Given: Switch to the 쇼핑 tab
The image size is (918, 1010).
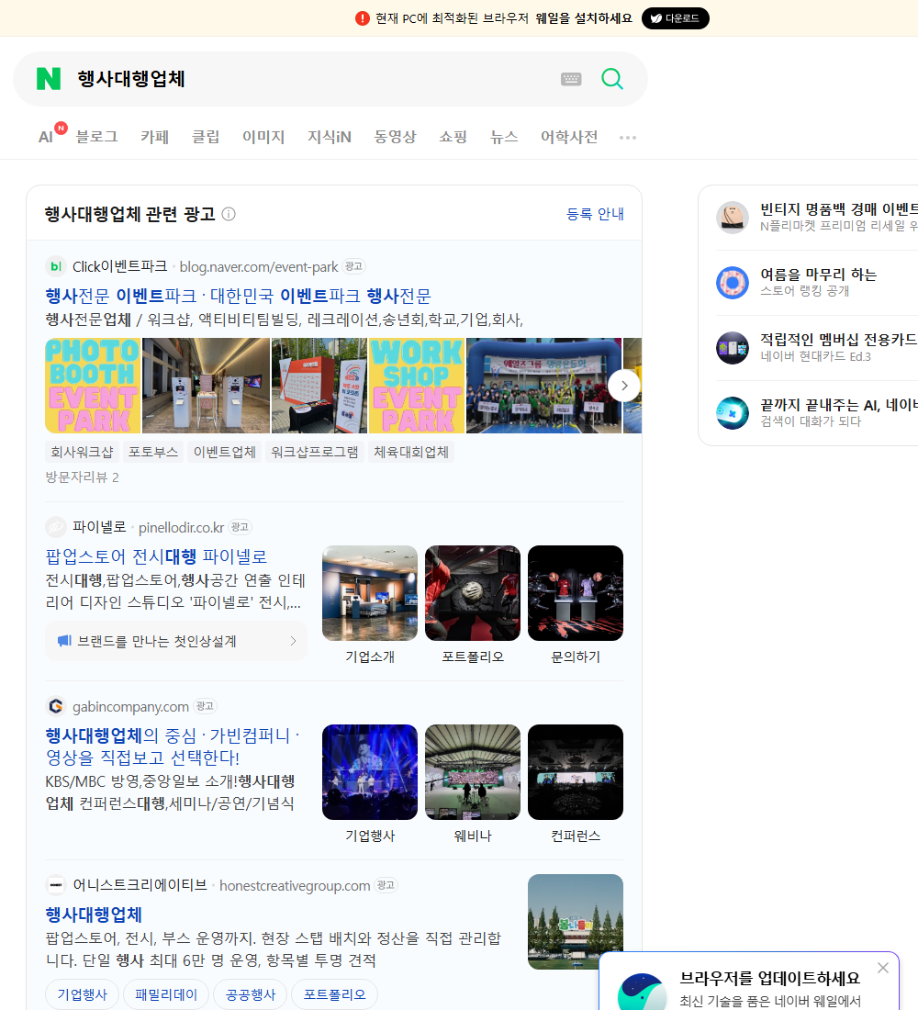Looking at the screenshot, I should pyautogui.click(x=453, y=137).
